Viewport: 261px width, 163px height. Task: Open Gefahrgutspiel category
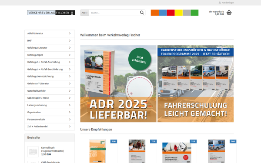coord(50,55)
